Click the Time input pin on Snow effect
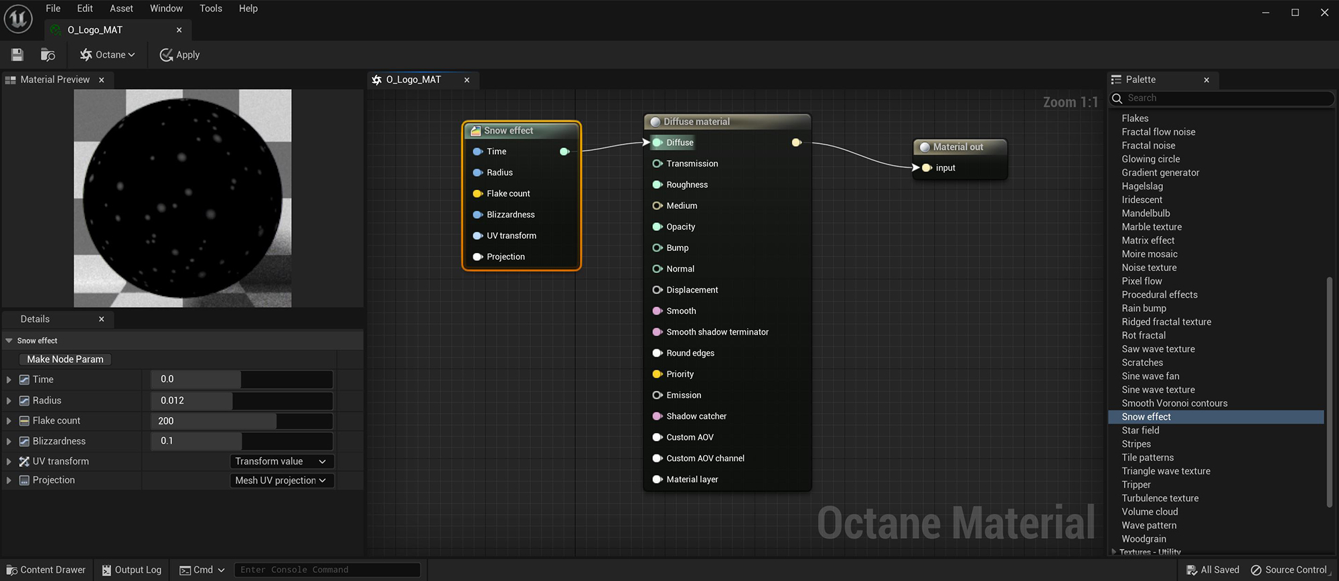The height and width of the screenshot is (581, 1339). pyautogui.click(x=477, y=152)
